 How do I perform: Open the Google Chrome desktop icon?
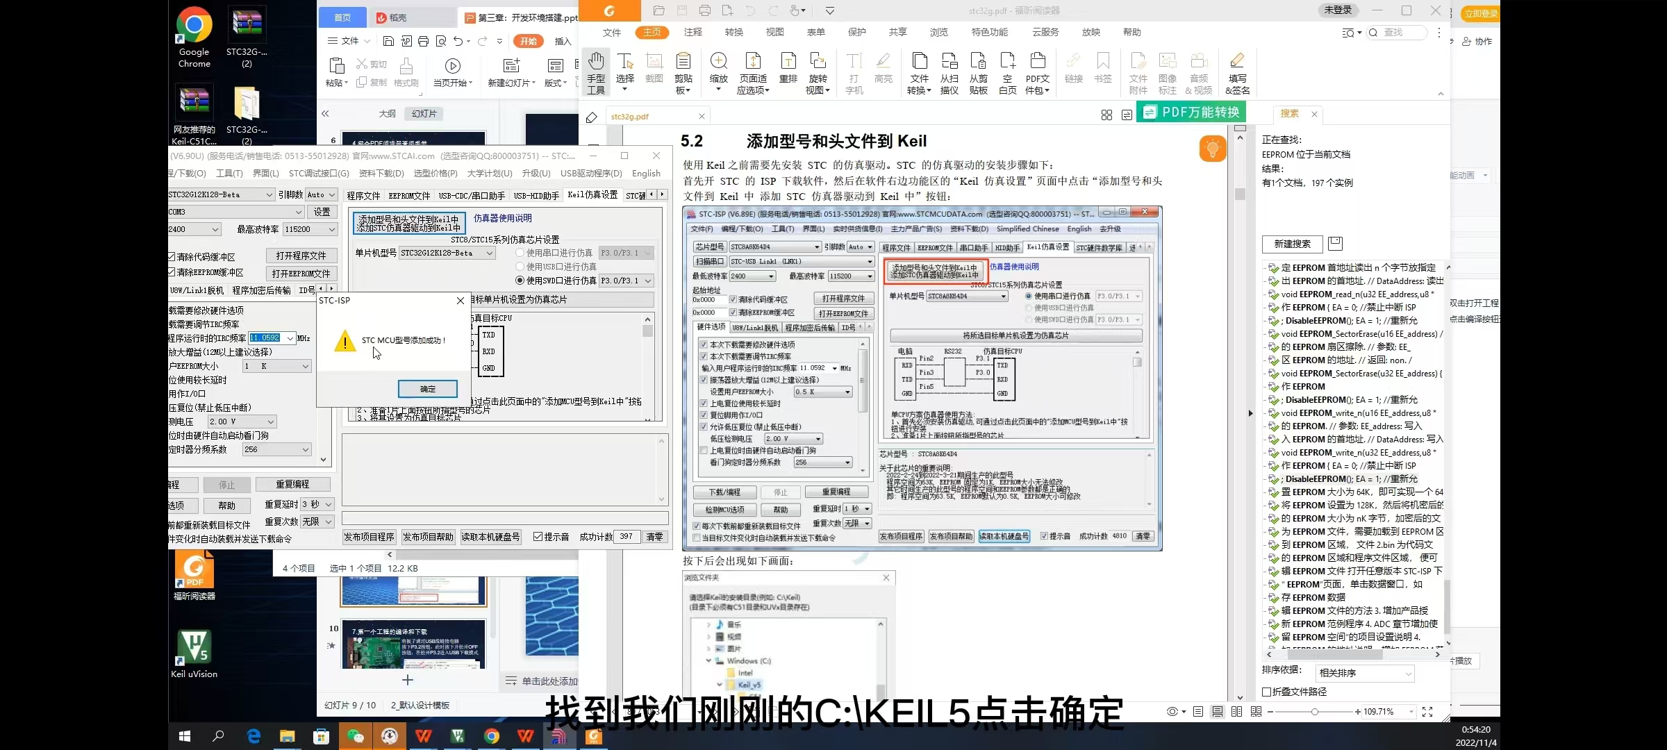click(x=194, y=37)
